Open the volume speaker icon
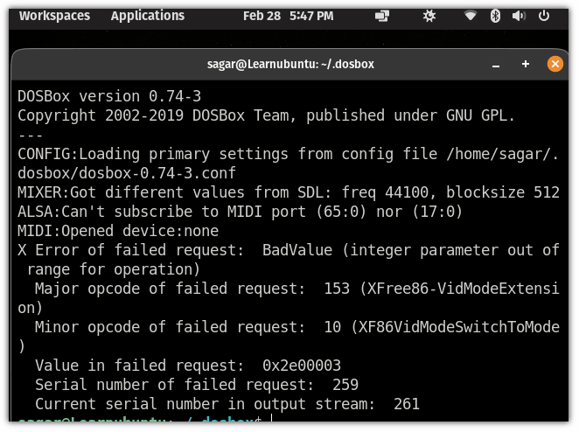Image resolution: width=579 pixels, height=432 pixels. pyautogui.click(x=518, y=16)
